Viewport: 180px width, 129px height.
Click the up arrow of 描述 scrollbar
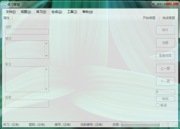point(46,43)
